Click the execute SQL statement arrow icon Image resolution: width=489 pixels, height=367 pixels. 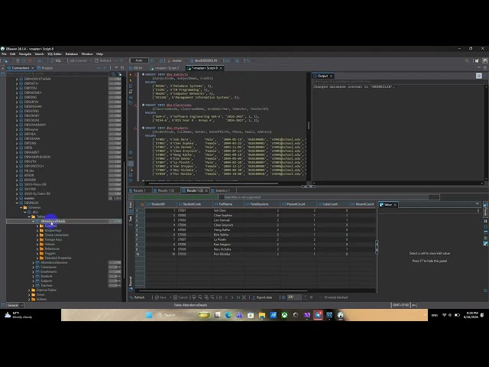pos(131,75)
